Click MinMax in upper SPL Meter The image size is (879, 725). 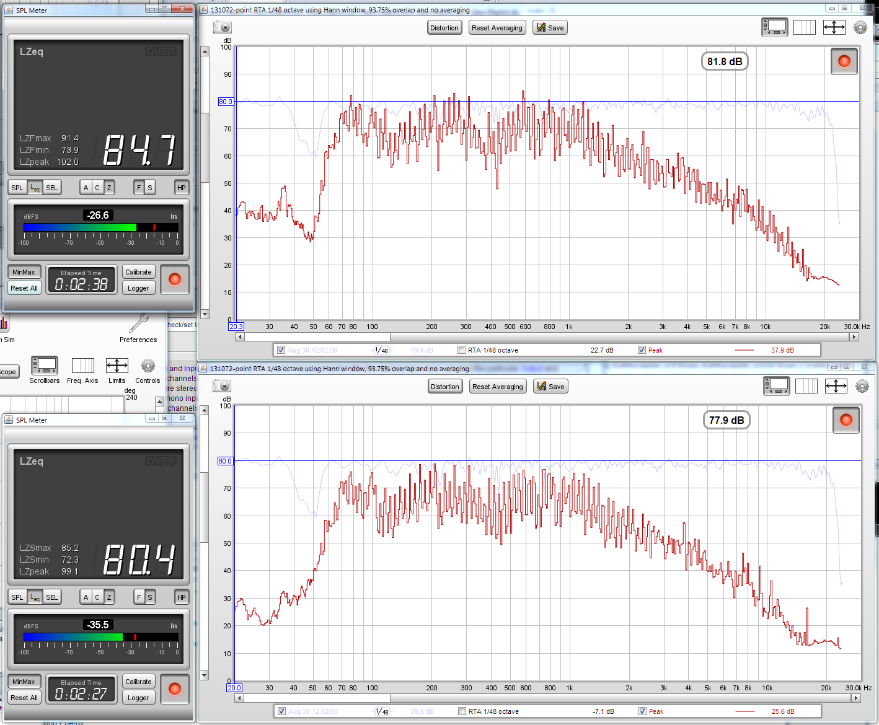[24, 272]
